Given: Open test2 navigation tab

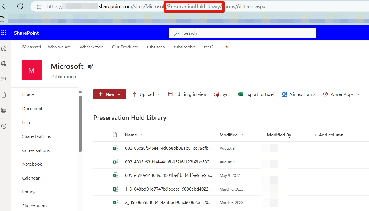Looking at the screenshot, I should click(209, 47).
